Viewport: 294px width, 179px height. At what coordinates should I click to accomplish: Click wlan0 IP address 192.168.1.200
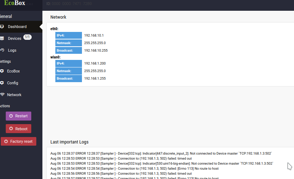point(95,63)
